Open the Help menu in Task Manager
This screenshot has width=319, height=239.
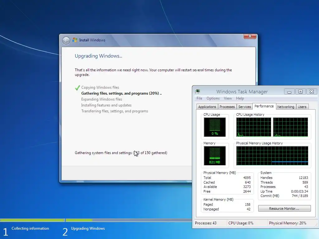240,98
